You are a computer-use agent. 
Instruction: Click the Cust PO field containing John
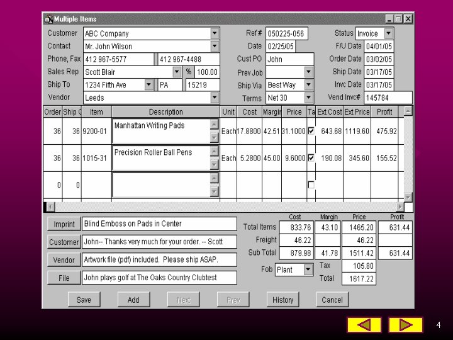coord(290,59)
